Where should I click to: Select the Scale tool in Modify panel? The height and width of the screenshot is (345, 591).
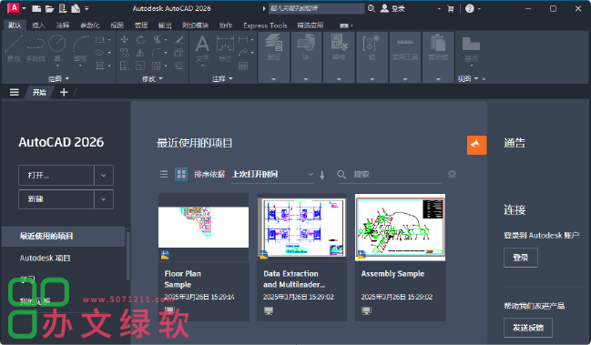click(x=140, y=66)
